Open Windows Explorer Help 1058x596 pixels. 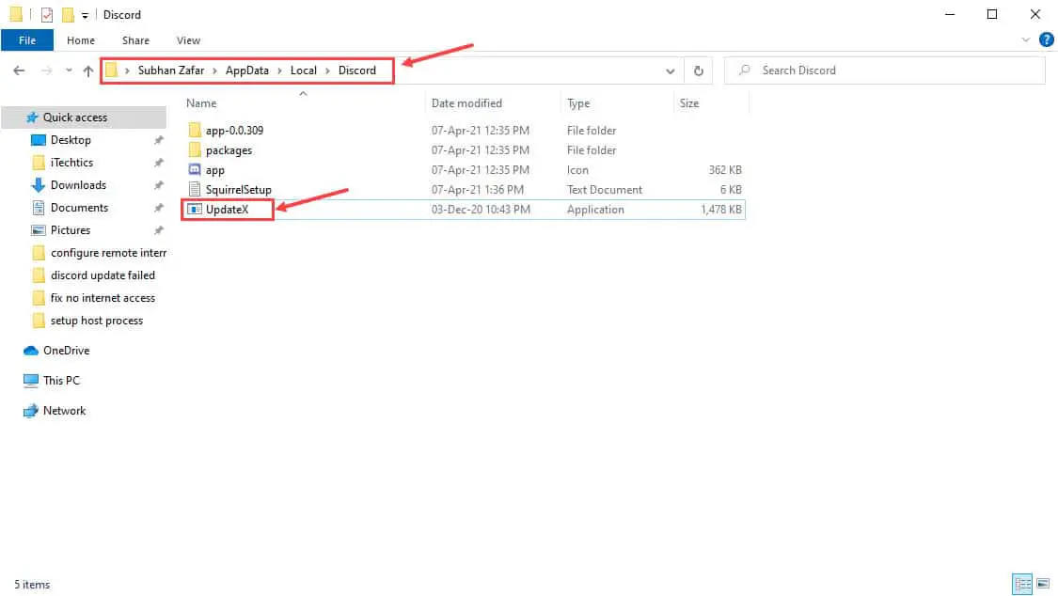tap(1047, 39)
